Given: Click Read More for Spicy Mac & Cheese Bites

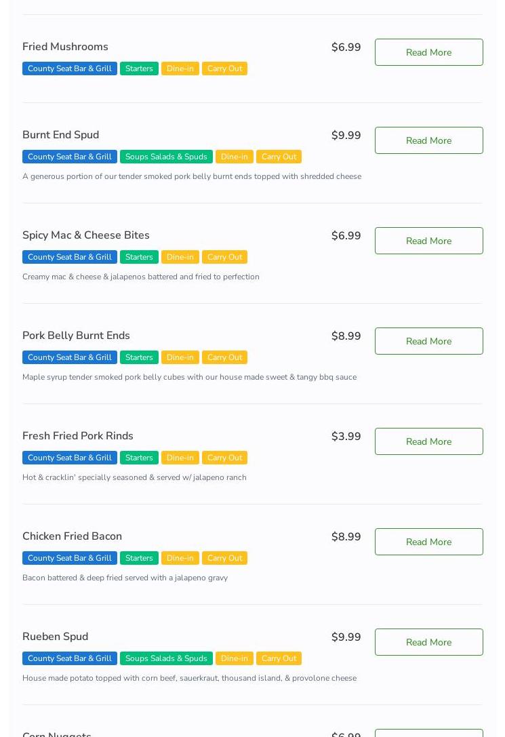Looking at the screenshot, I should point(428,241).
